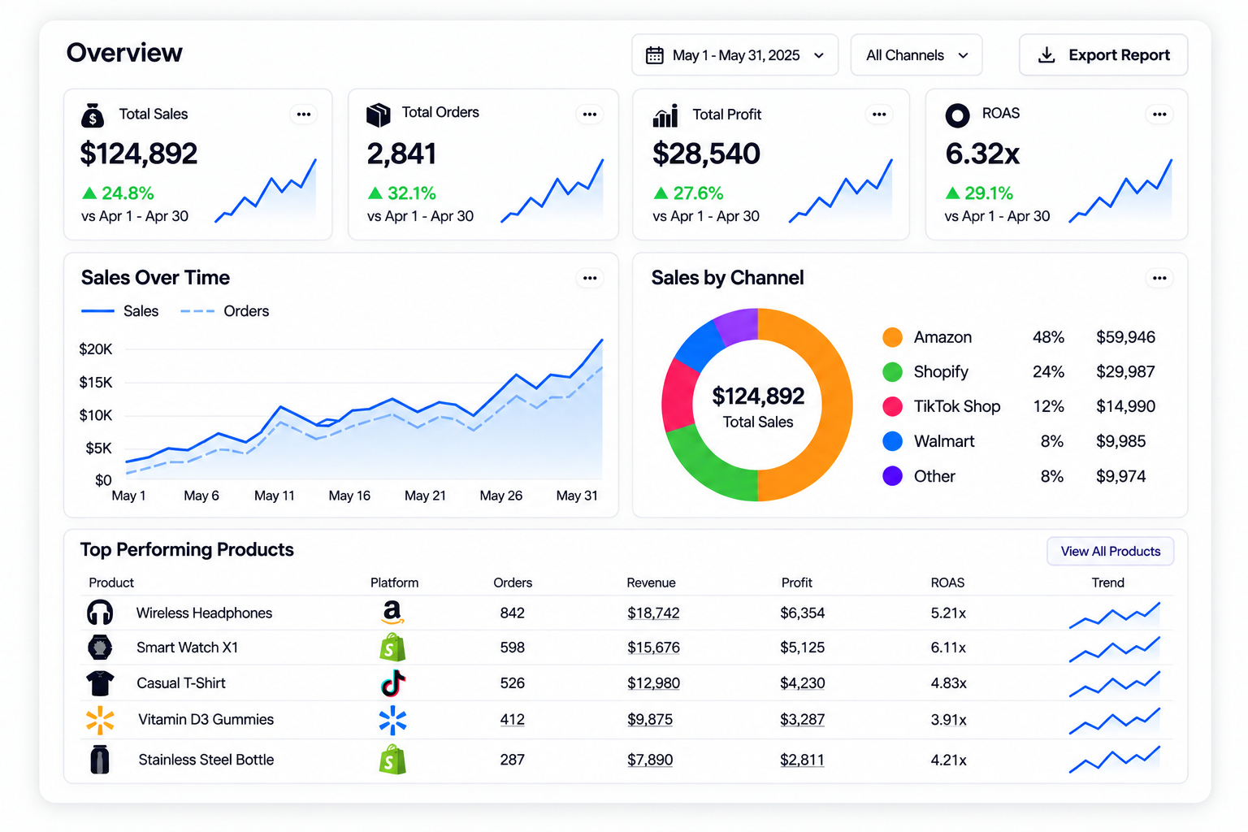Open the Sales Over Time chart options
The width and height of the screenshot is (1248, 832).
pos(590,278)
